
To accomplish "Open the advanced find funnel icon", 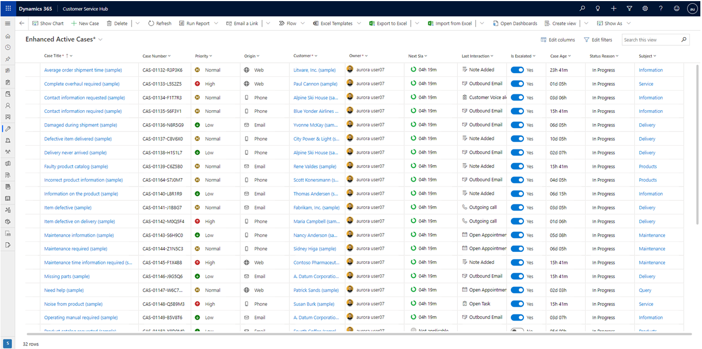I will tap(629, 9).
